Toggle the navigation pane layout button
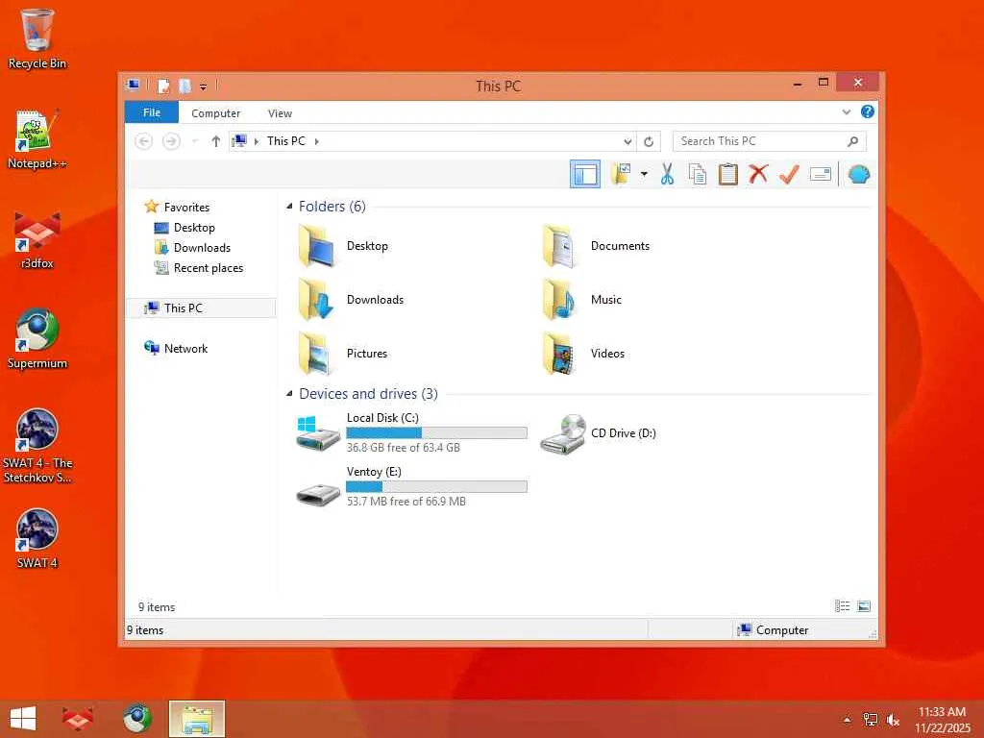 point(585,174)
